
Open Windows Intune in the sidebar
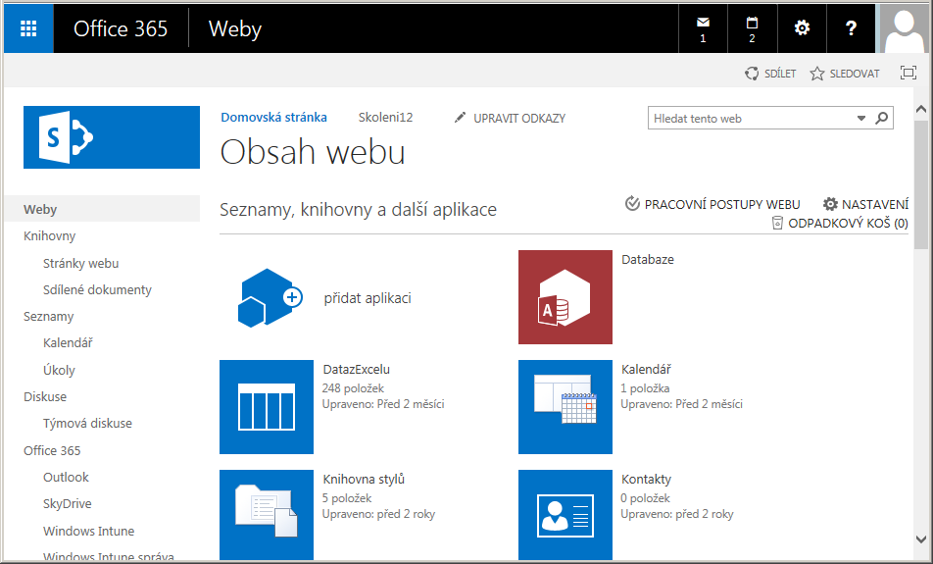(x=88, y=531)
